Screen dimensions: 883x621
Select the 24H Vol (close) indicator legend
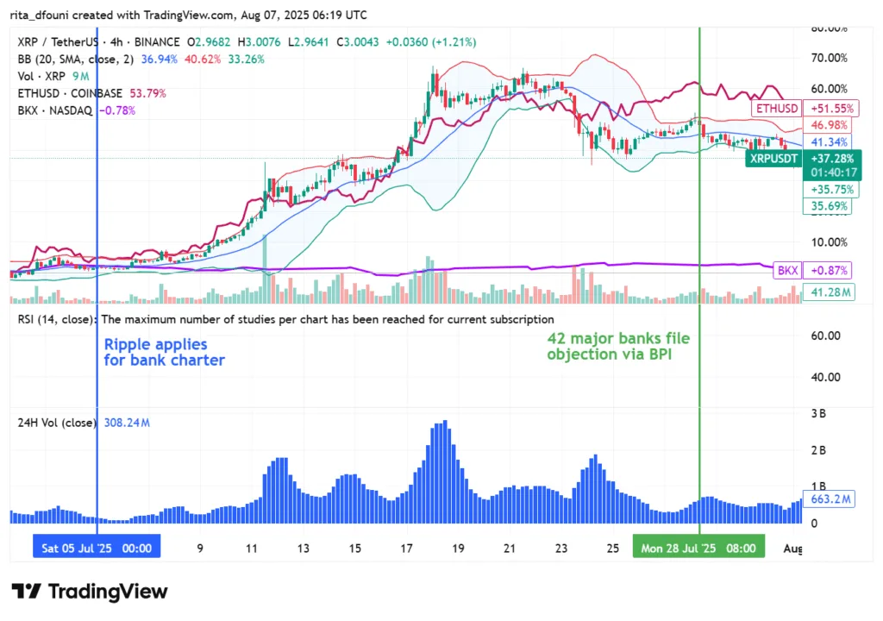click(x=56, y=423)
